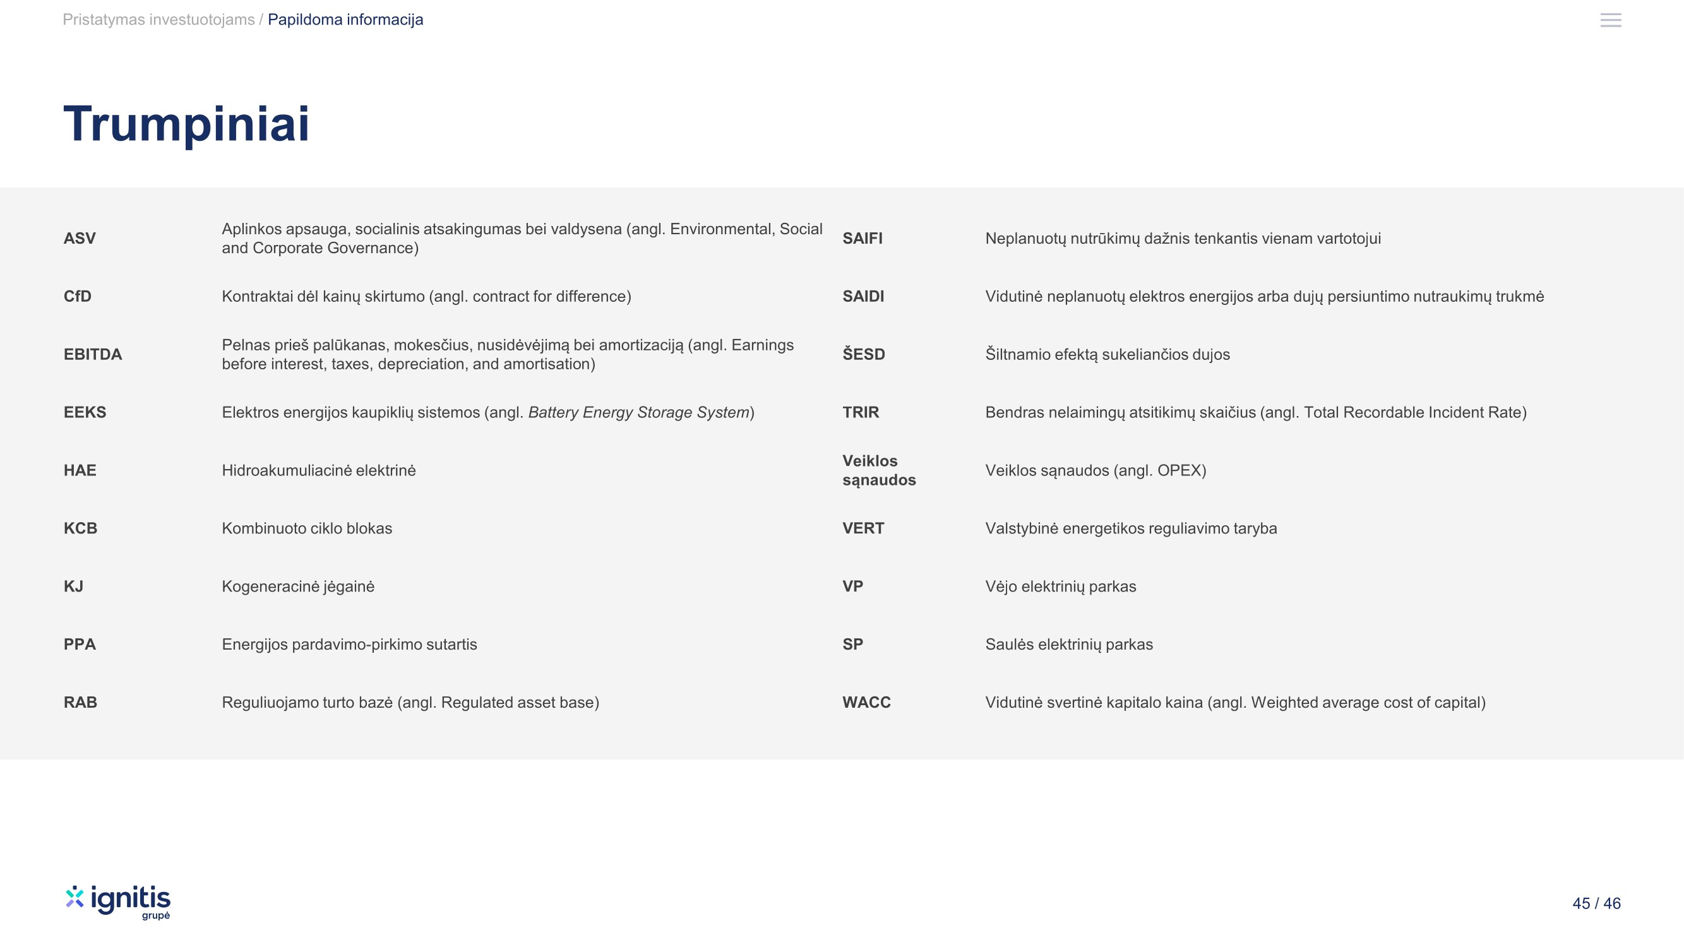This screenshot has height=947, width=1684.
Task: Click the TRIR abbreviation label
Action: [x=860, y=412]
